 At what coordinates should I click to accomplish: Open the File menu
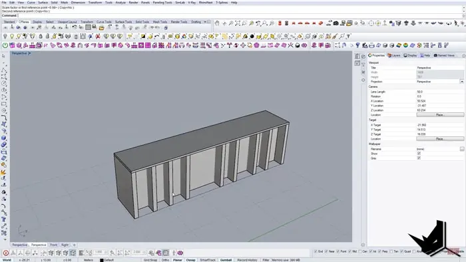click(x=4, y=3)
